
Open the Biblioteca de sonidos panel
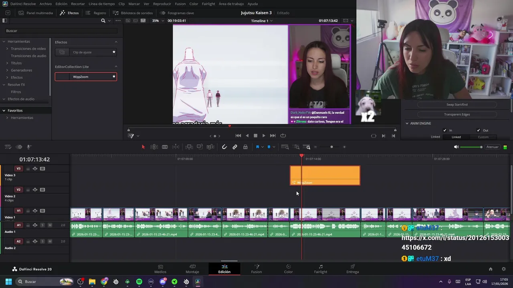[133, 13]
